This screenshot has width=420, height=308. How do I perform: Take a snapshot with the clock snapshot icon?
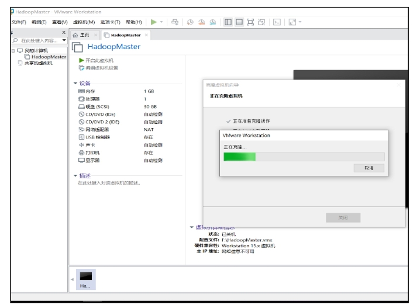click(190, 22)
